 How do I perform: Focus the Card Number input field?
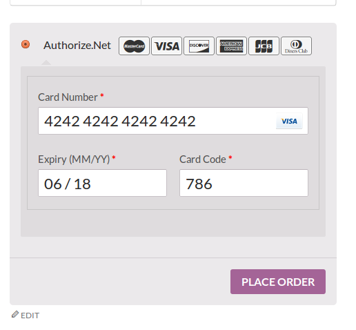(x=173, y=121)
